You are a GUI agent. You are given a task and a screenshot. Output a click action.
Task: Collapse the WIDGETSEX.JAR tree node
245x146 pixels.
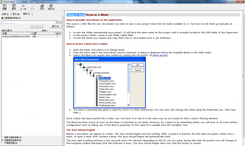81,67
